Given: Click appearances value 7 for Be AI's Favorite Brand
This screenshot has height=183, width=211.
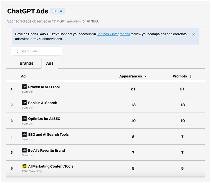Looking at the screenshot, I should coord(133,152).
